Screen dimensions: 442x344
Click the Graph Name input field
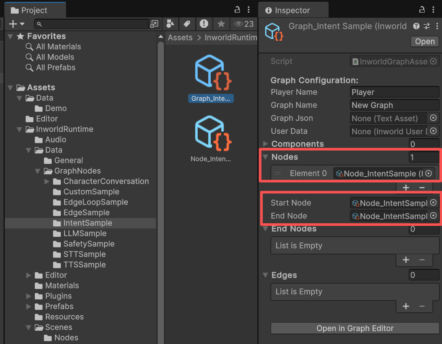coord(394,105)
